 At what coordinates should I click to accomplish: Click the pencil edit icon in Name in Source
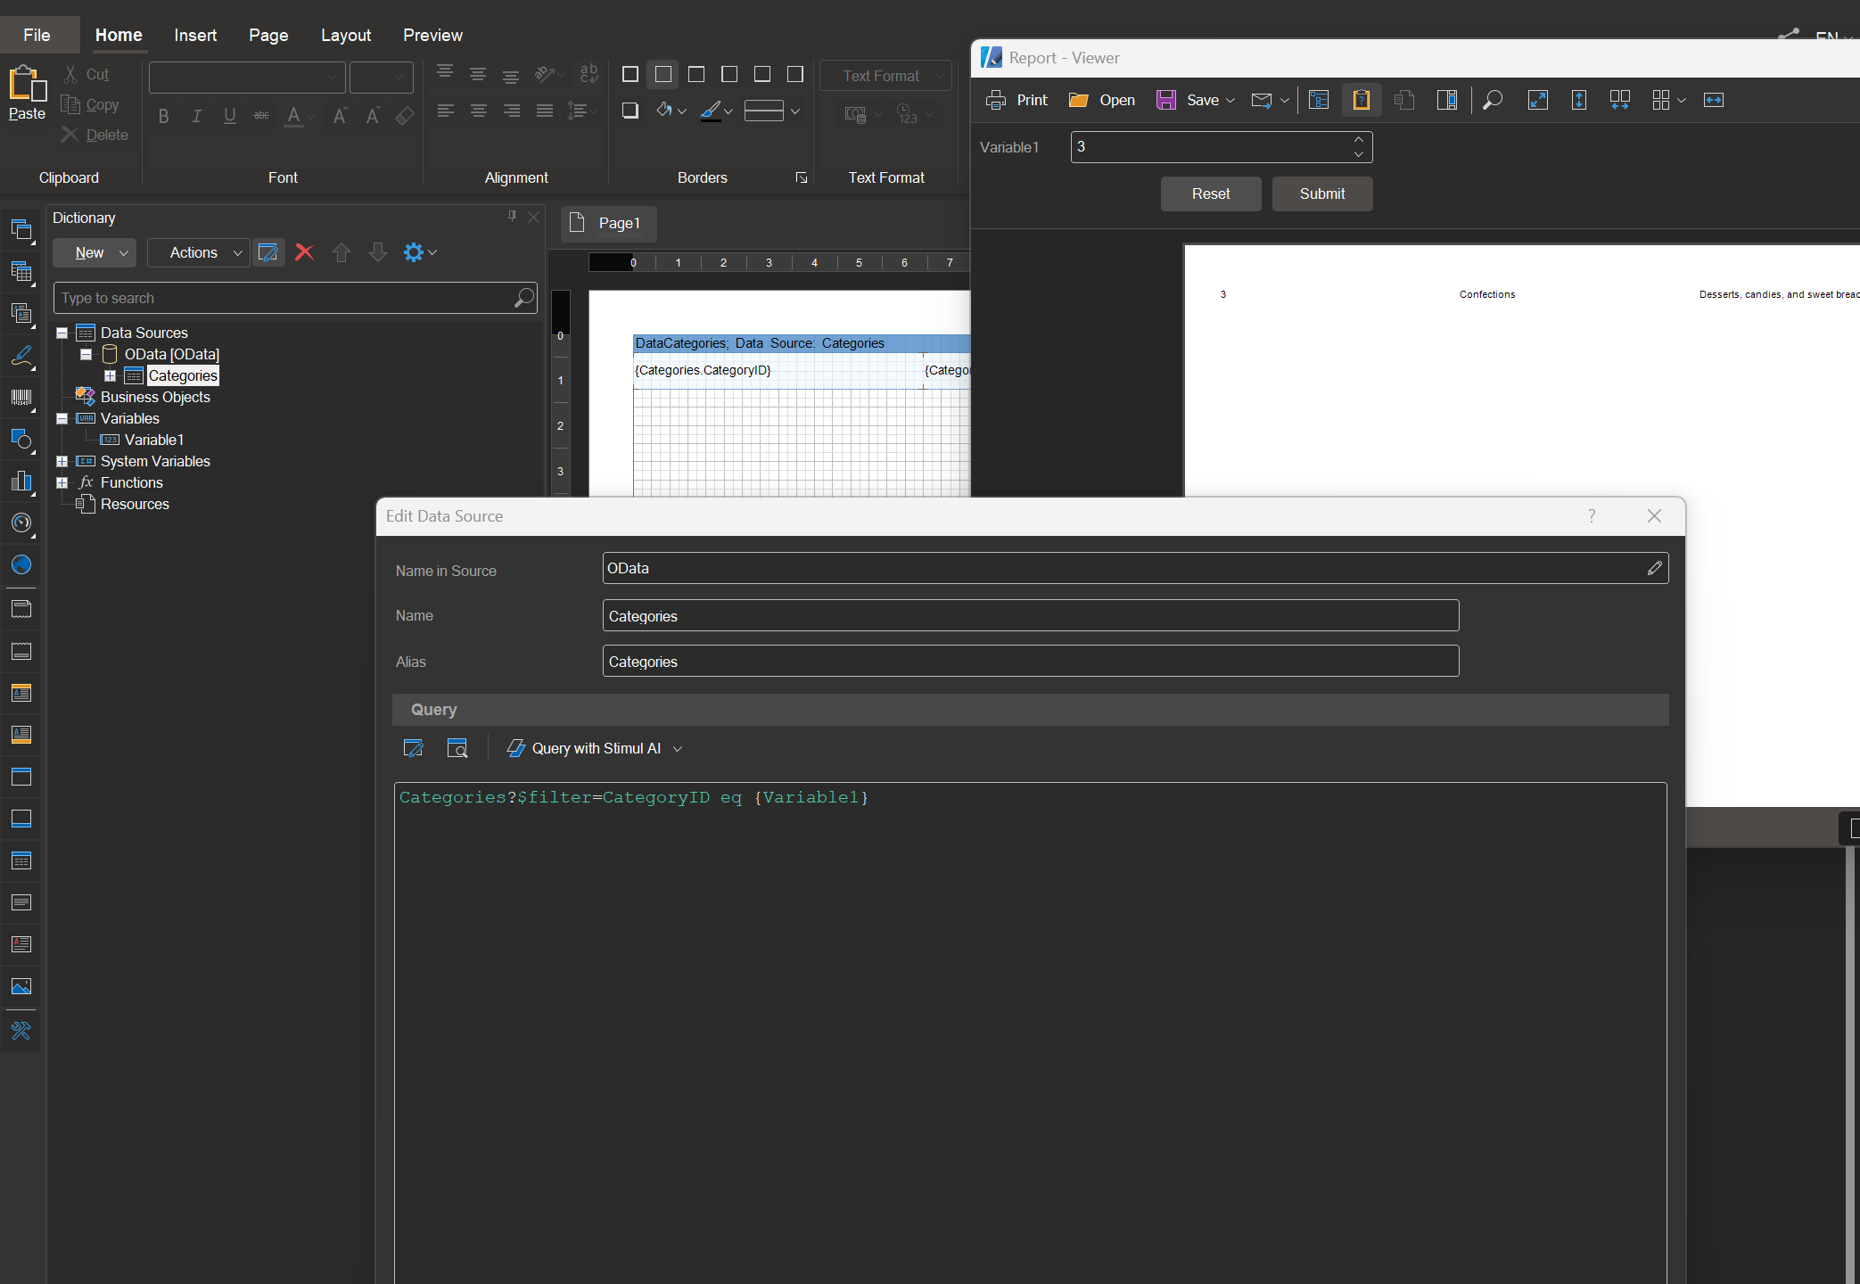(x=1654, y=568)
